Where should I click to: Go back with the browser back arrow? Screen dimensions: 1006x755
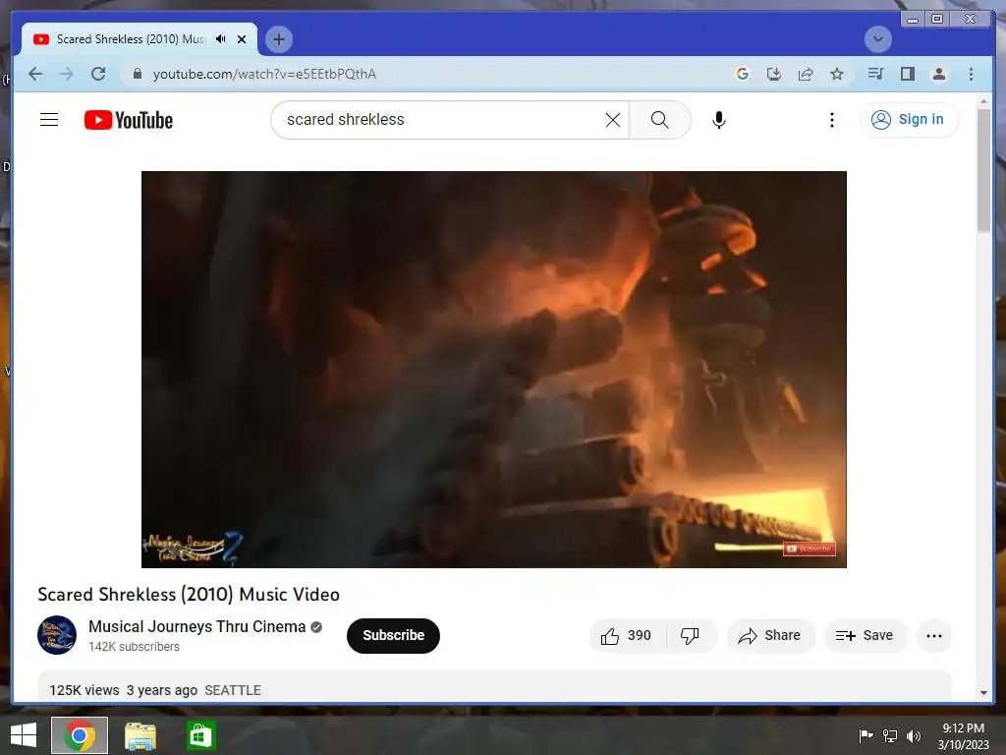tap(35, 74)
